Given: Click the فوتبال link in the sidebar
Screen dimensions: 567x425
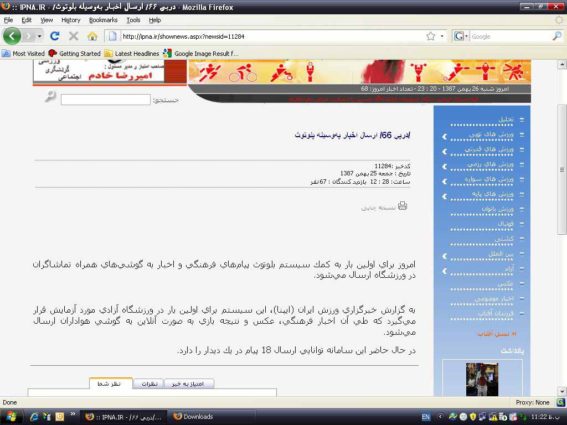Looking at the screenshot, I should tap(504, 224).
